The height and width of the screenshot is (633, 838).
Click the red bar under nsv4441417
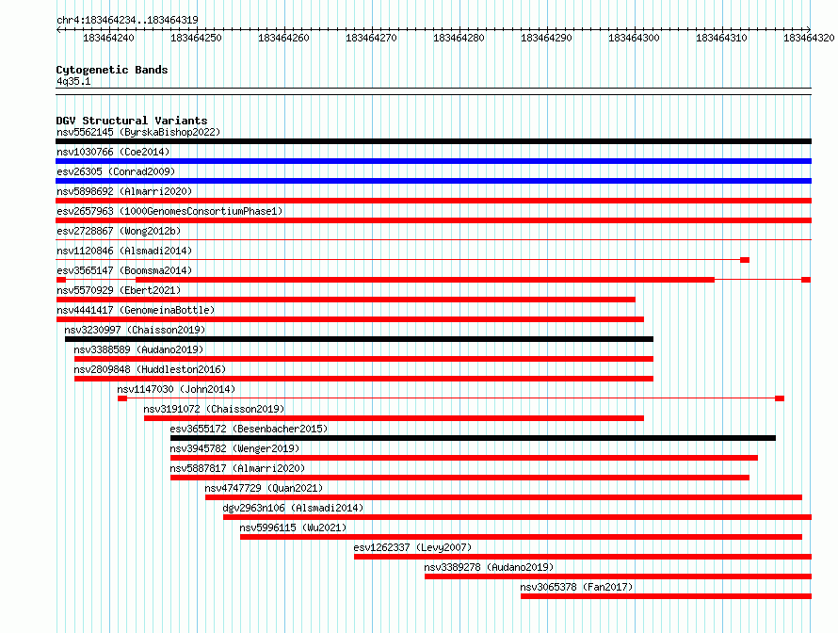tap(349, 319)
